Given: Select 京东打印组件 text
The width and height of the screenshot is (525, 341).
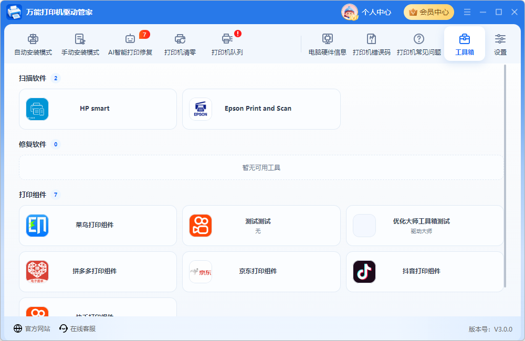Looking at the screenshot, I should [258, 271].
